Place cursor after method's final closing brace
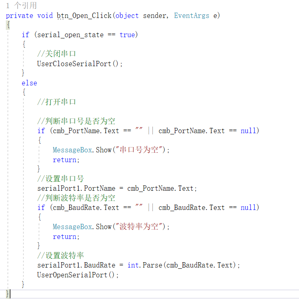Viewport: 299px width, 299px height. pyautogui.click(x=9, y=294)
